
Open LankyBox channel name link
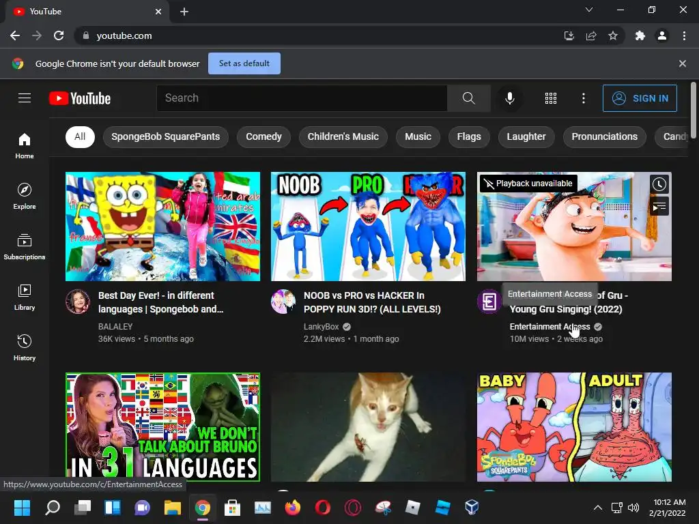(x=321, y=327)
